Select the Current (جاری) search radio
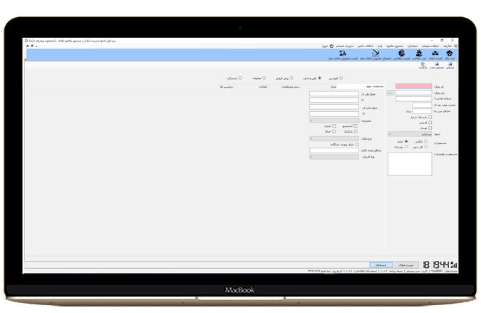The width and height of the screenshot is (481, 313). [406, 141]
